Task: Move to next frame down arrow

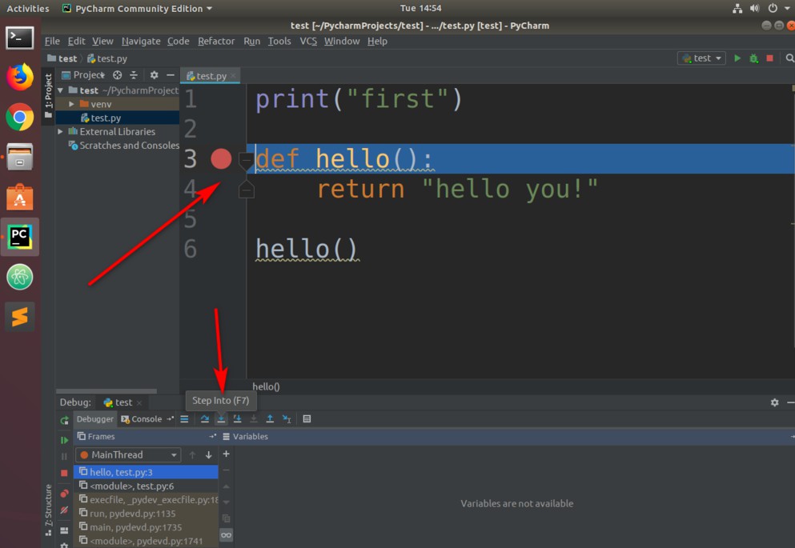Action: [x=208, y=455]
